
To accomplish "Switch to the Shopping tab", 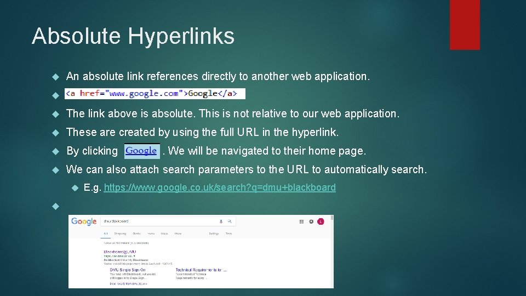I will tap(120, 234).
